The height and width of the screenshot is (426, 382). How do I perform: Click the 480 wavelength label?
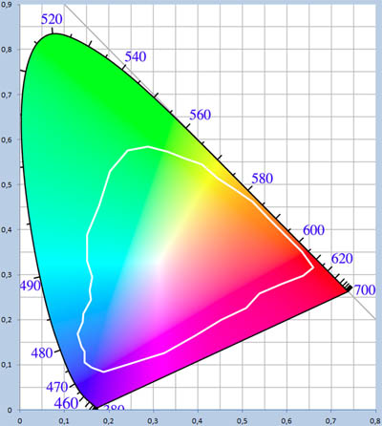point(42,353)
